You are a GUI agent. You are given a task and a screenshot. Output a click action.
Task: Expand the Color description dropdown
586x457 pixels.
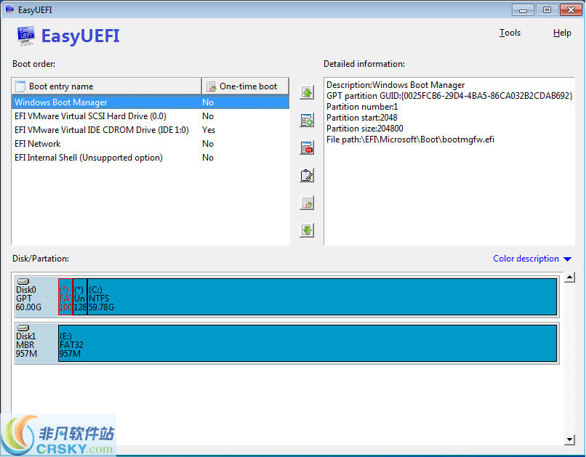tap(531, 259)
